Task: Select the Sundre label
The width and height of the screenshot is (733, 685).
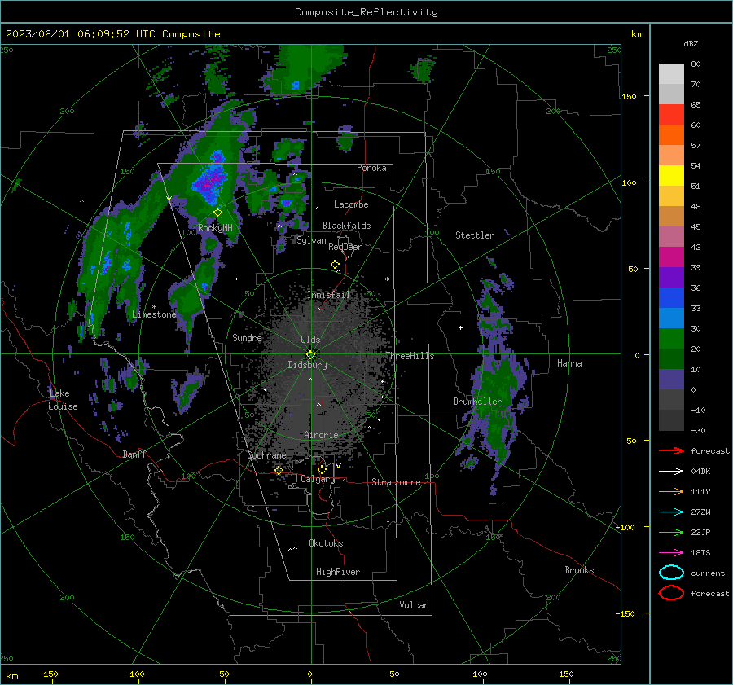Action: click(x=247, y=337)
